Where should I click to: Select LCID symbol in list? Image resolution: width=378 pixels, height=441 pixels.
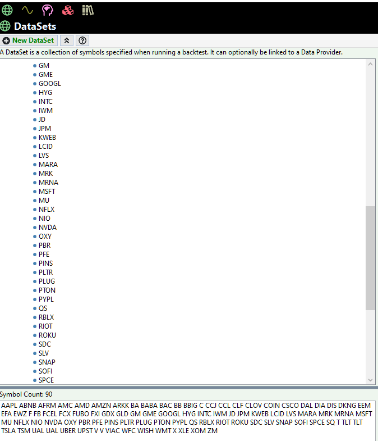(x=45, y=147)
